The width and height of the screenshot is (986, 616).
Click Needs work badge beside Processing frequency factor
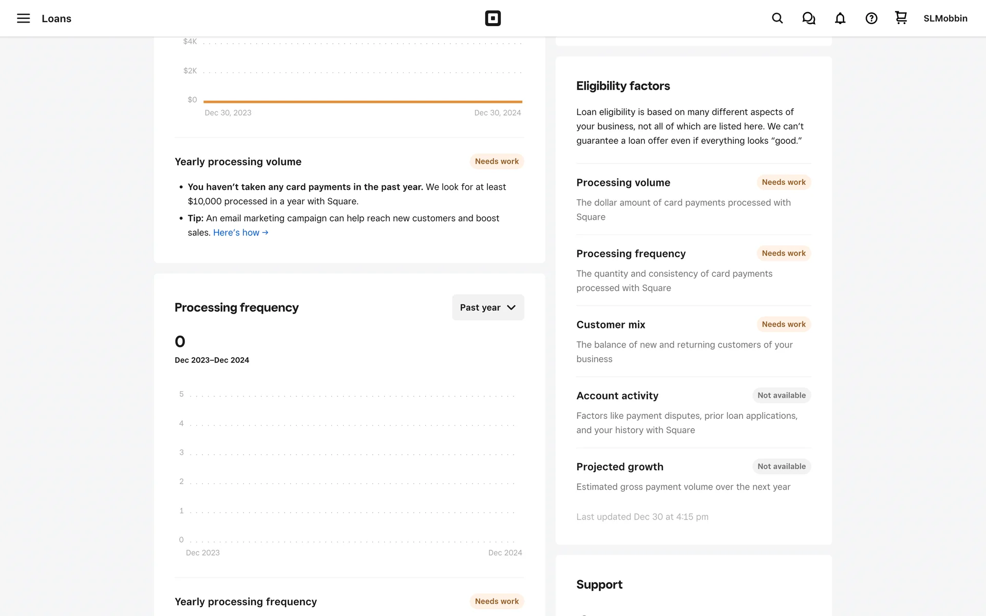(x=783, y=254)
